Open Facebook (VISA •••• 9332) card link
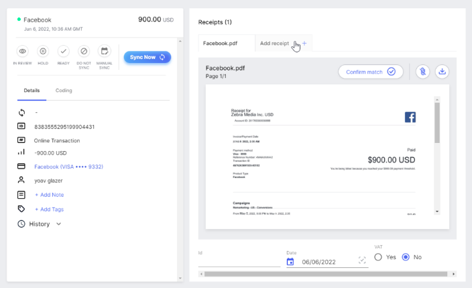The image size is (472, 288). click(68, 166)
